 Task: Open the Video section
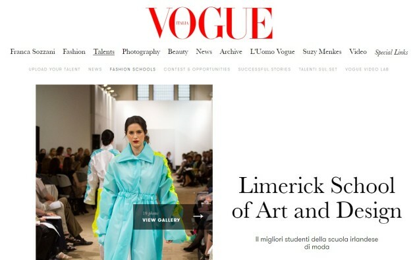click(358, 51)
